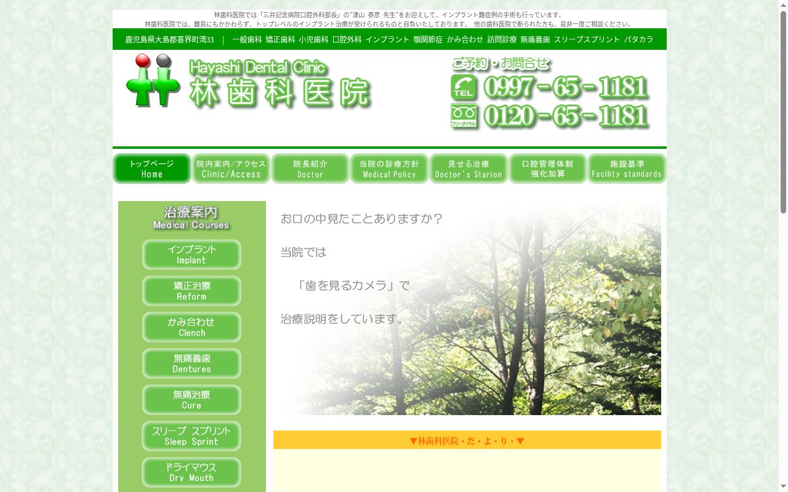The width and height of the screenshot is (788, 492).
Task: Click the green TEL phone icon
Action: (464, 87)
